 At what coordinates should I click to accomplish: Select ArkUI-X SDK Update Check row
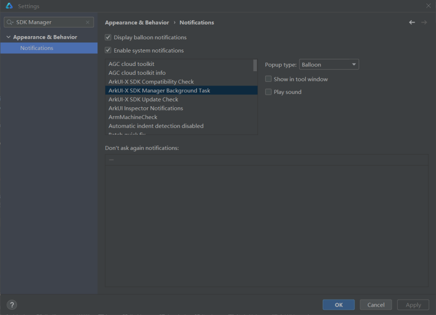click(x=181, y=99)
